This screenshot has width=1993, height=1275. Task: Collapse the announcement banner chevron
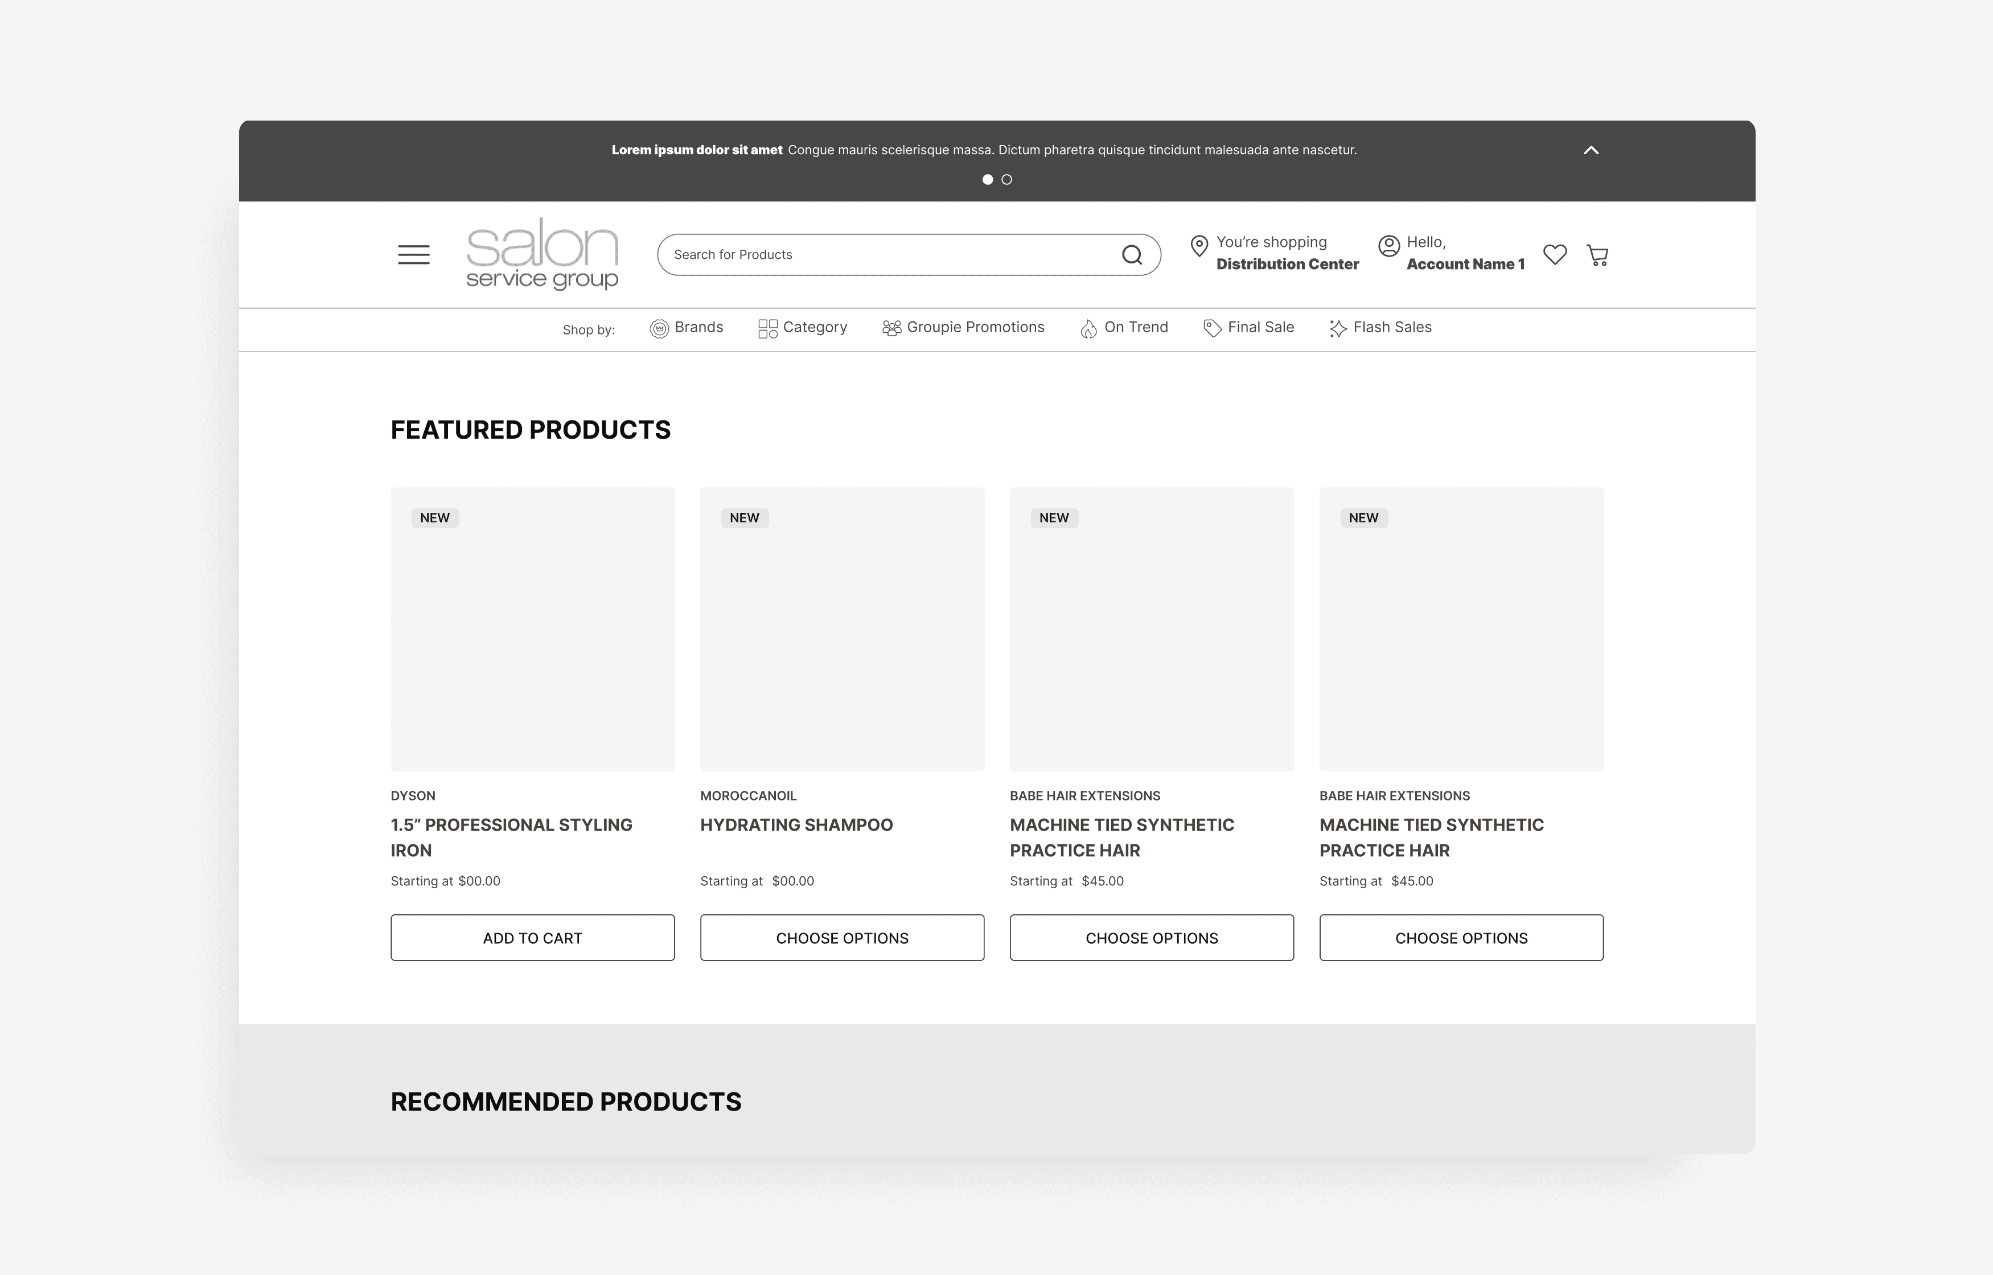(1591, 150)
